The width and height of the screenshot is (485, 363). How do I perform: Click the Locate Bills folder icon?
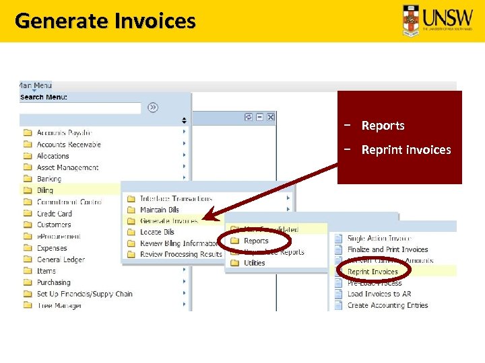tap(131, 232)
